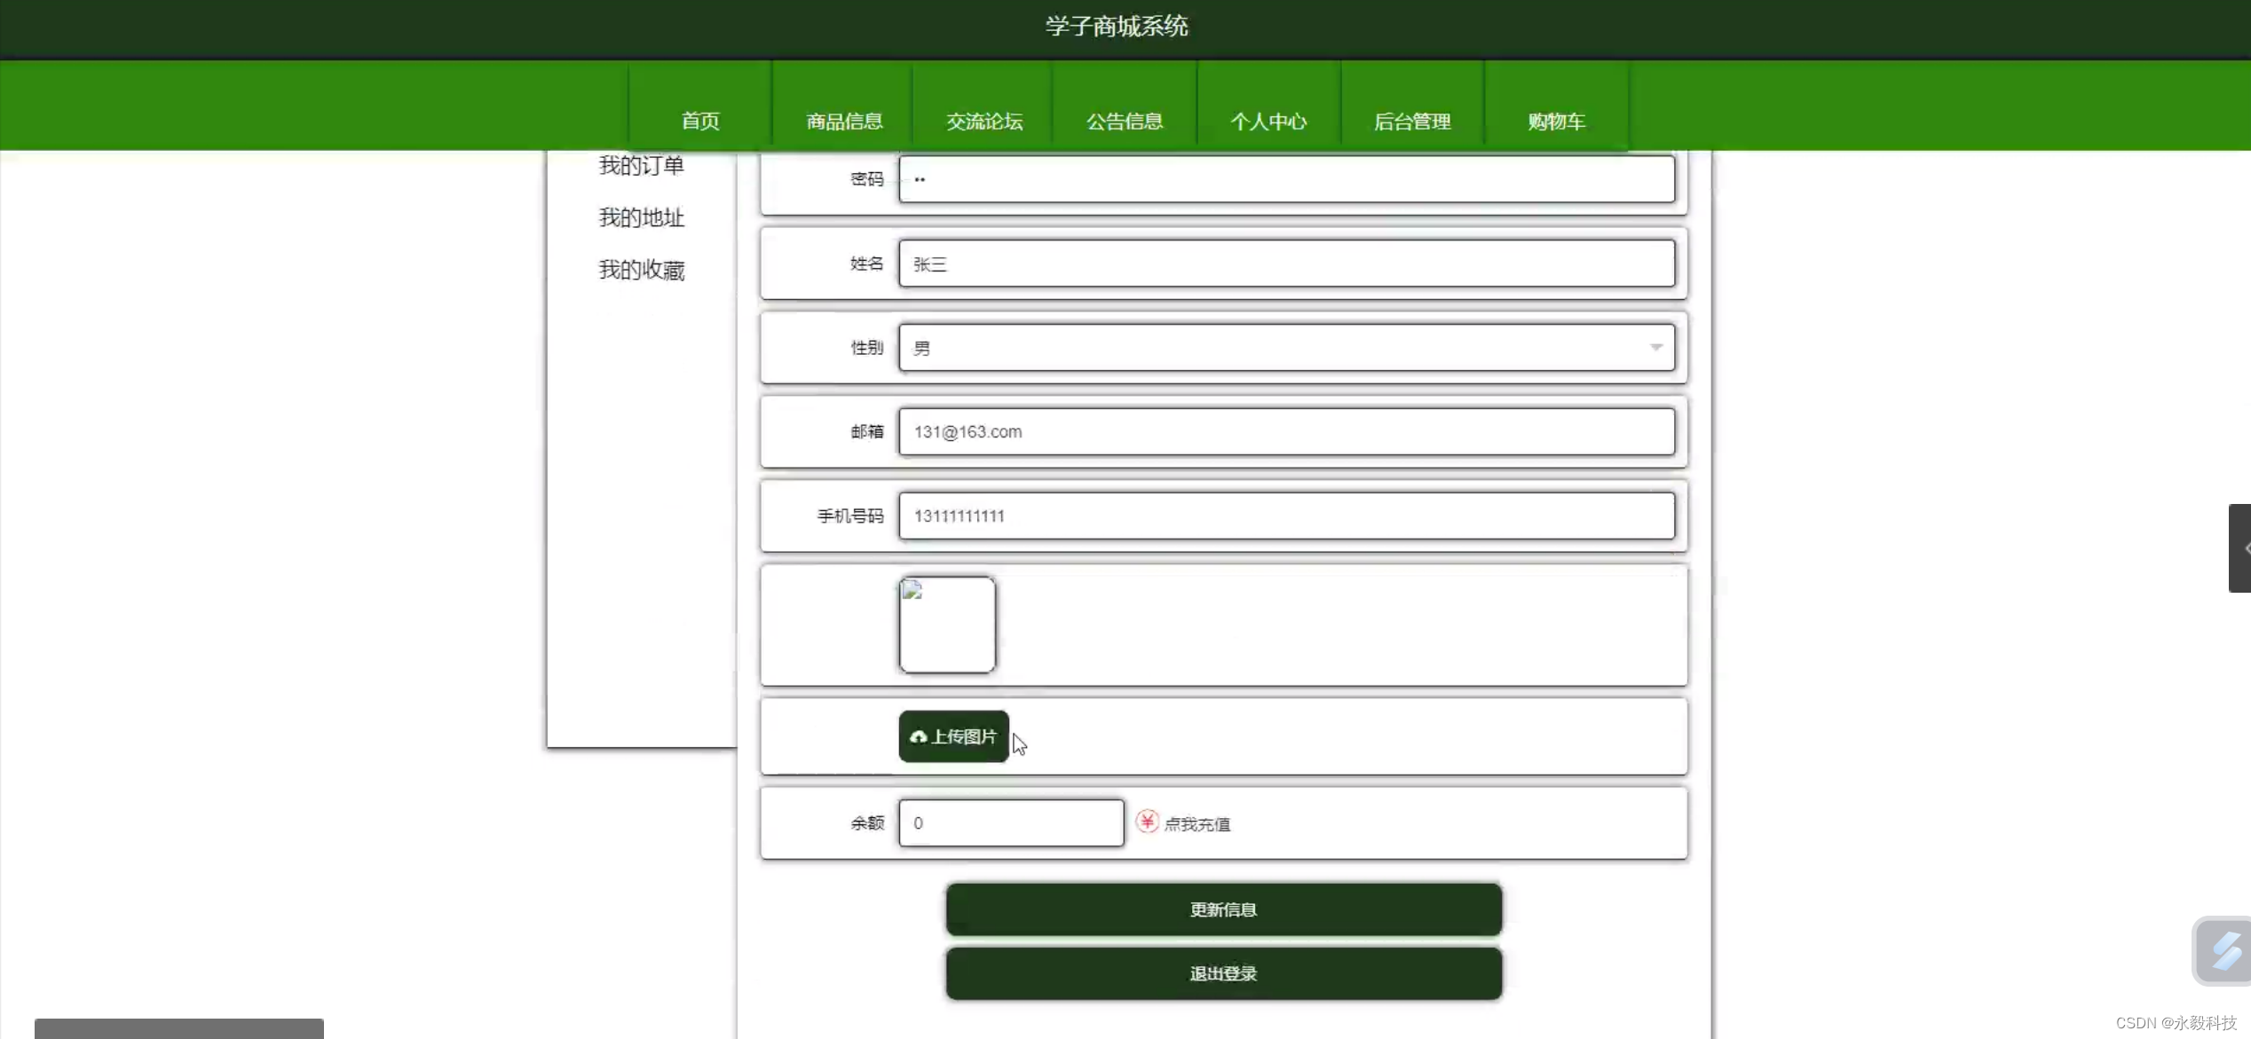Screen dimensions: 2251x1039
Task: Click the 上传图片 upload button
Action: coord(953,736)
